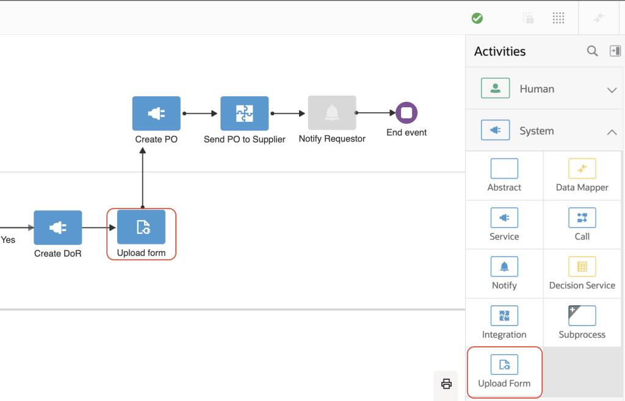Click the print icon near canvas bottom
The image size is (625, 401).
[446, 385]
